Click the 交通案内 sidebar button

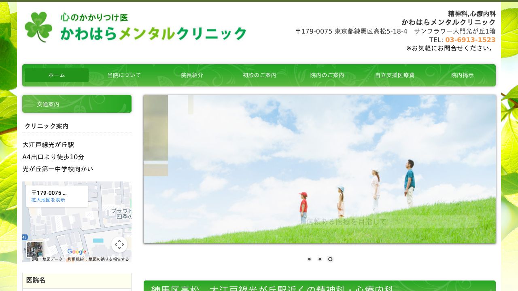click(77, 104)
